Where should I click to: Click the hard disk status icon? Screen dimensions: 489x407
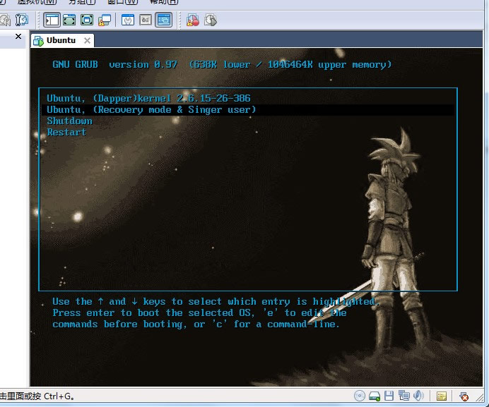pos(375,396)
